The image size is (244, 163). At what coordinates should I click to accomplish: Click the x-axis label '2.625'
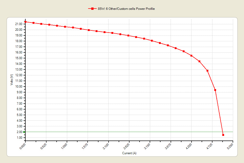point(126,146)
